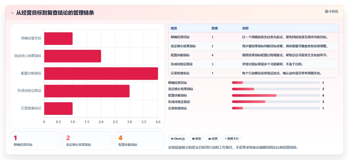Click the 明确经营目标 progress bar
The height and width of the screenshot is (160, 349).
(276, 83)
